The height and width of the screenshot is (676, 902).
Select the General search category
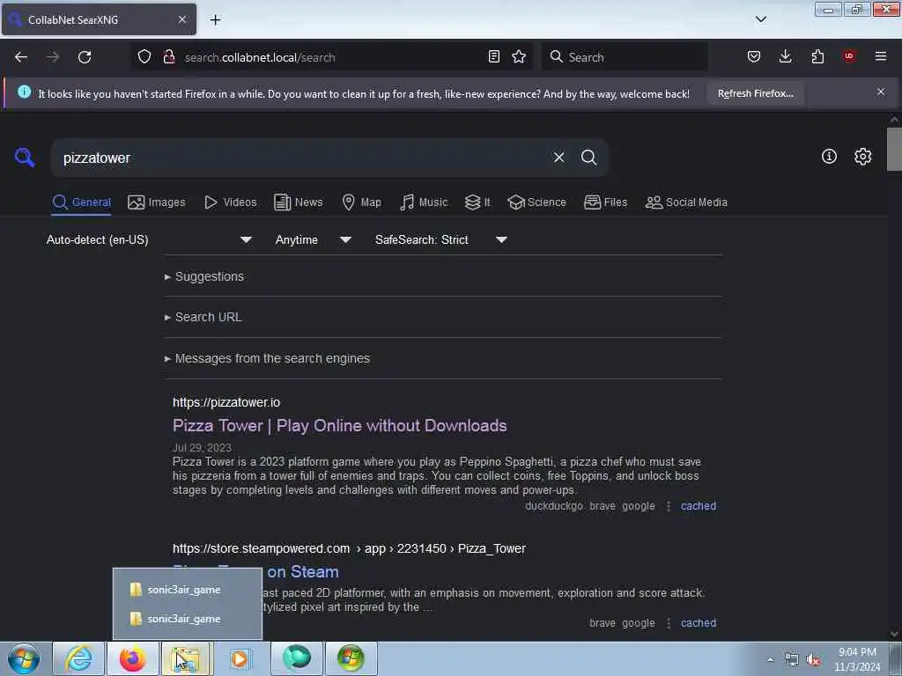(x=81, y=202)
